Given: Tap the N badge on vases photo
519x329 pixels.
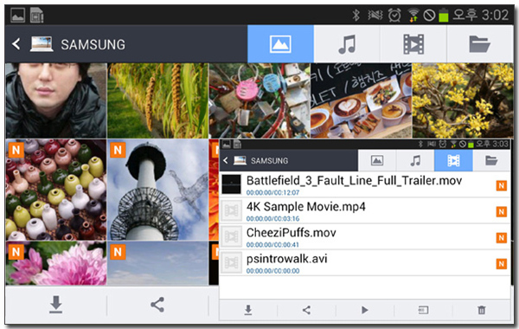Looking at the screenshot, I should coord(16,150).
